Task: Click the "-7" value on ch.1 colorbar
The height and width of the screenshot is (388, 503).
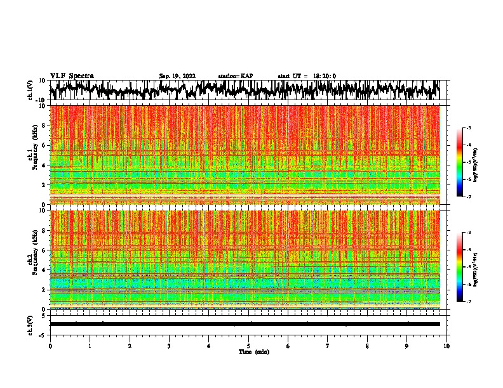Action: coord(468,197)
